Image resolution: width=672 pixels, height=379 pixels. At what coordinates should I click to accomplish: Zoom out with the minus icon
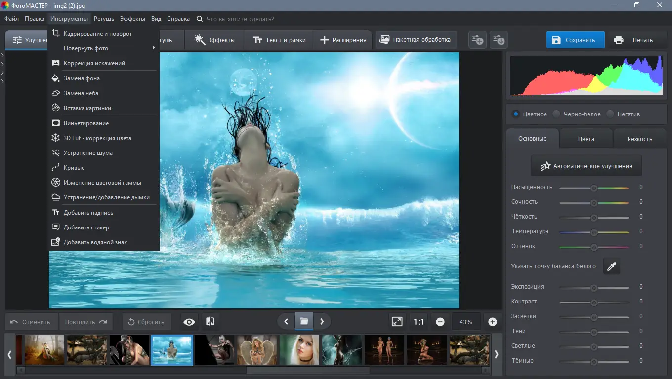(x=440, y=322)
